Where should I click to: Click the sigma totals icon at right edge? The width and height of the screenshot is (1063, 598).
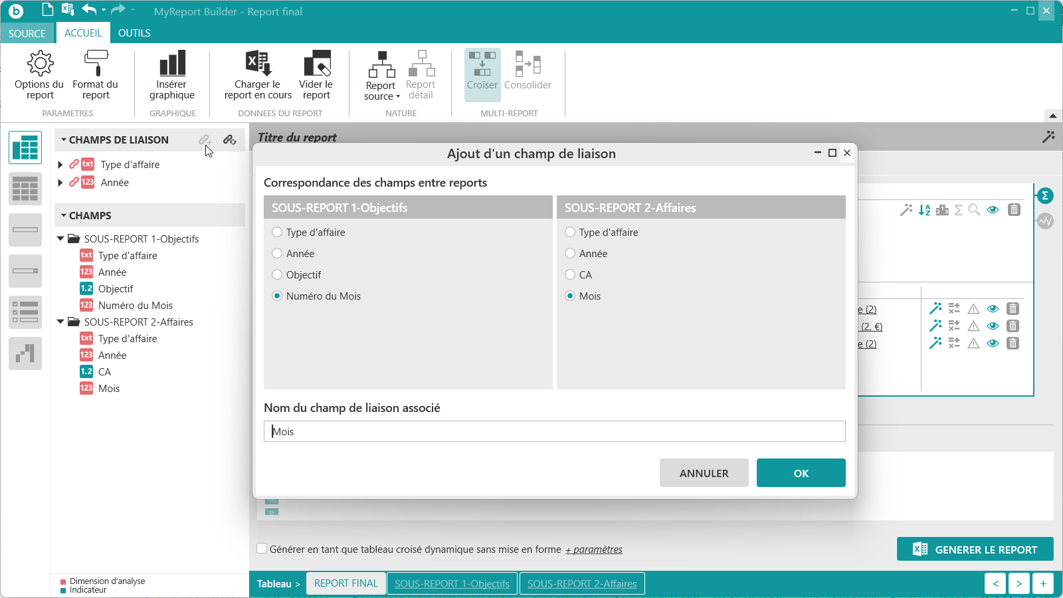pyautogui.click(x=1045, y=195)
